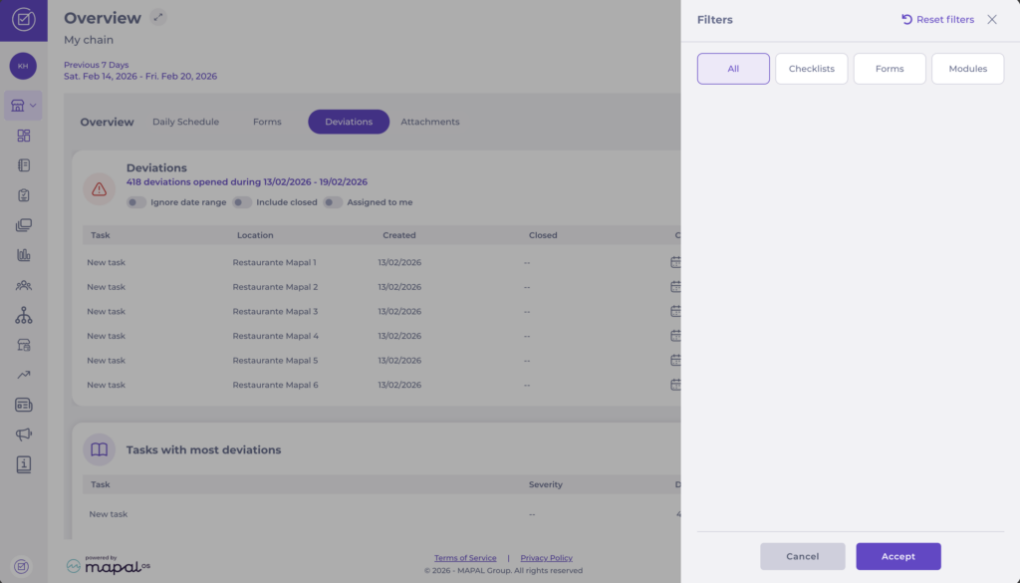
Task: Close the Filters panel with X
Action: (x=992, y=20)
